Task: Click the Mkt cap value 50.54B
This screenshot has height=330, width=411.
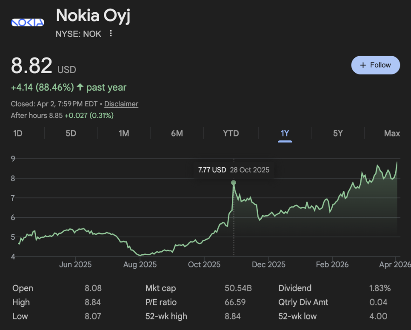Action: [x=238, y=288]
